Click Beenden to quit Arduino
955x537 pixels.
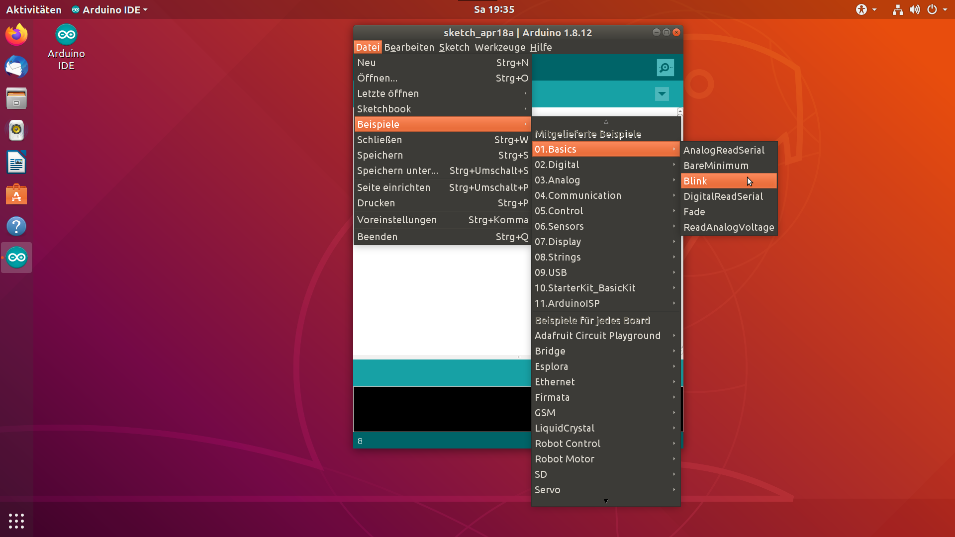[442, 237]
